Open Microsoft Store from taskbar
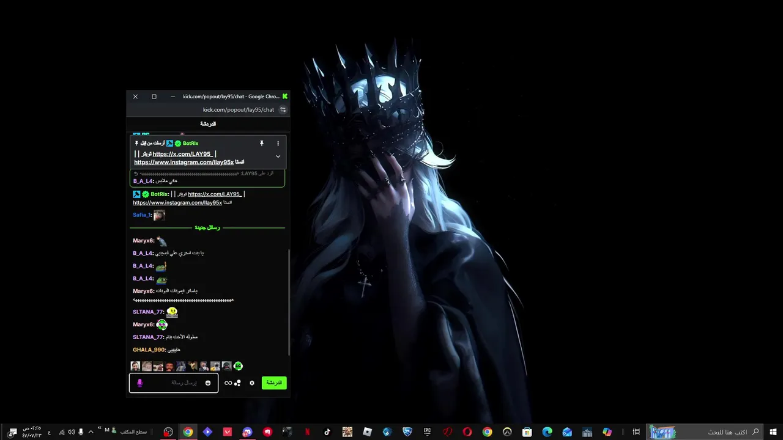Image resolution: width=783 pixels, height=440 pixels. pos(527,432)
